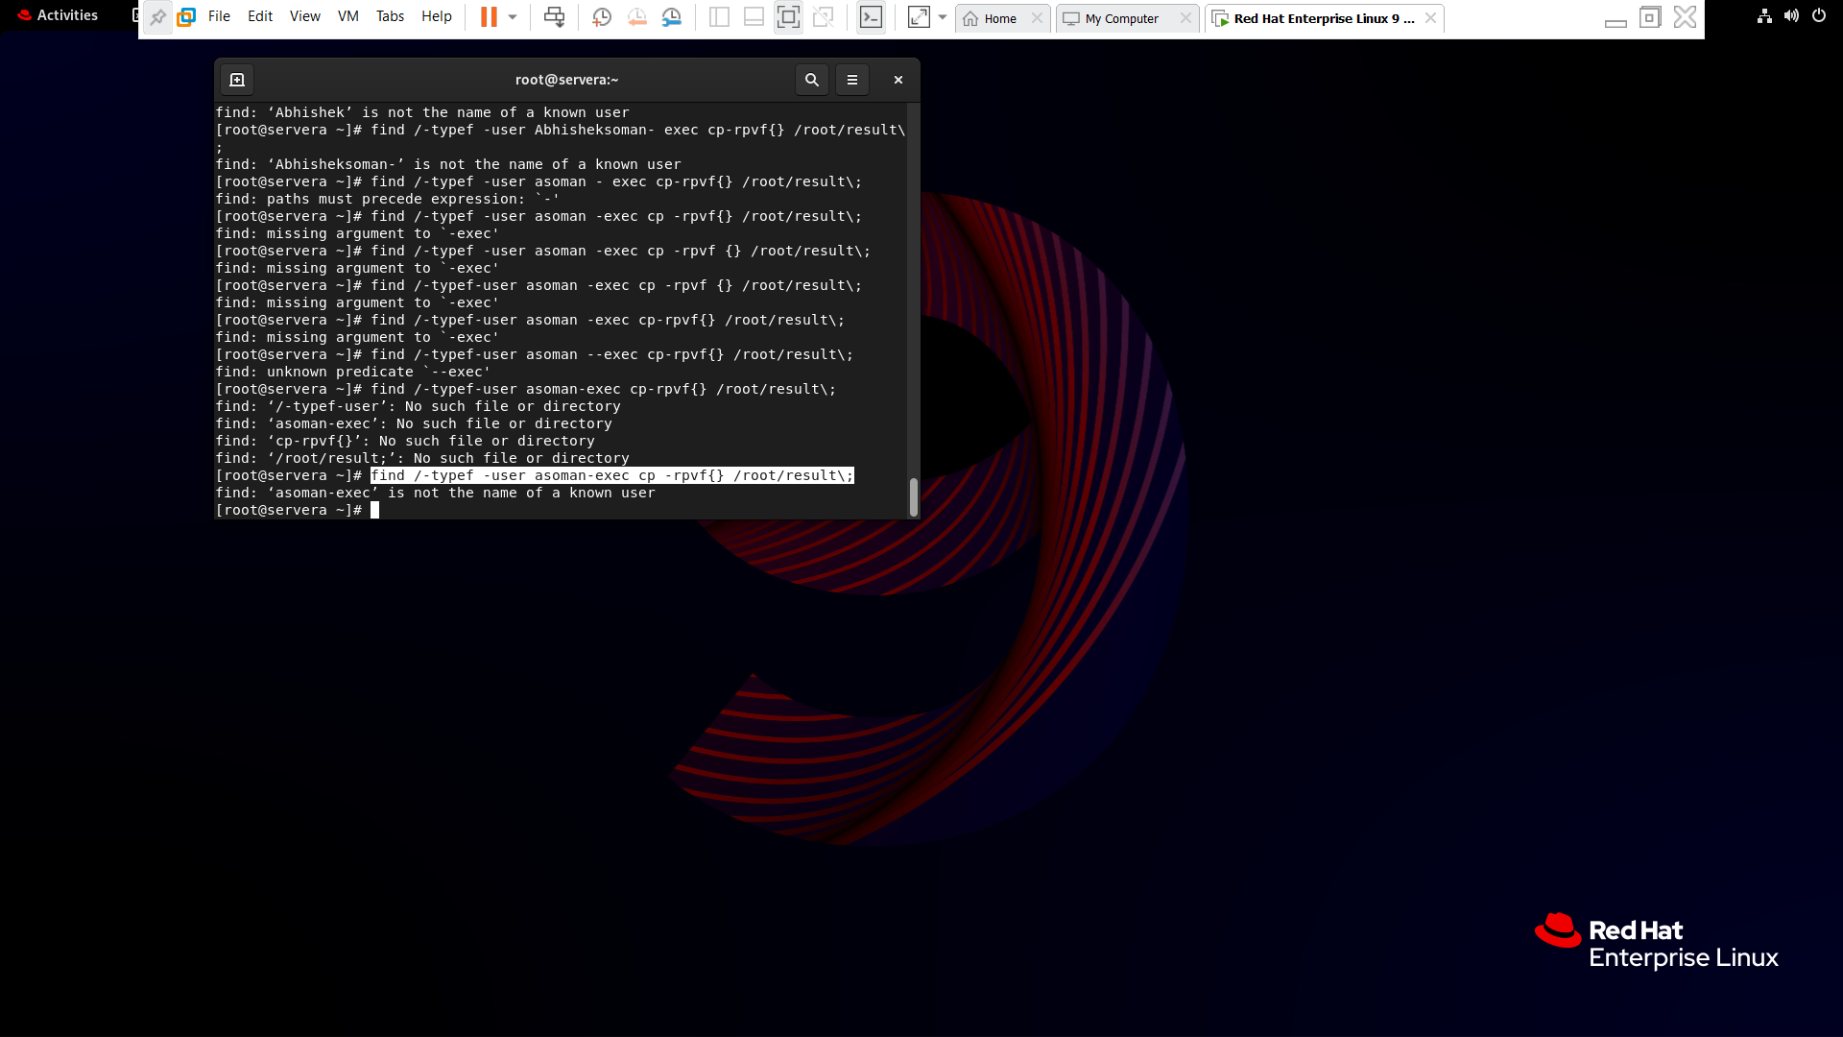Click the network status icon in taskbar
The image size is (1843, 1037).
coord(1763,15)
